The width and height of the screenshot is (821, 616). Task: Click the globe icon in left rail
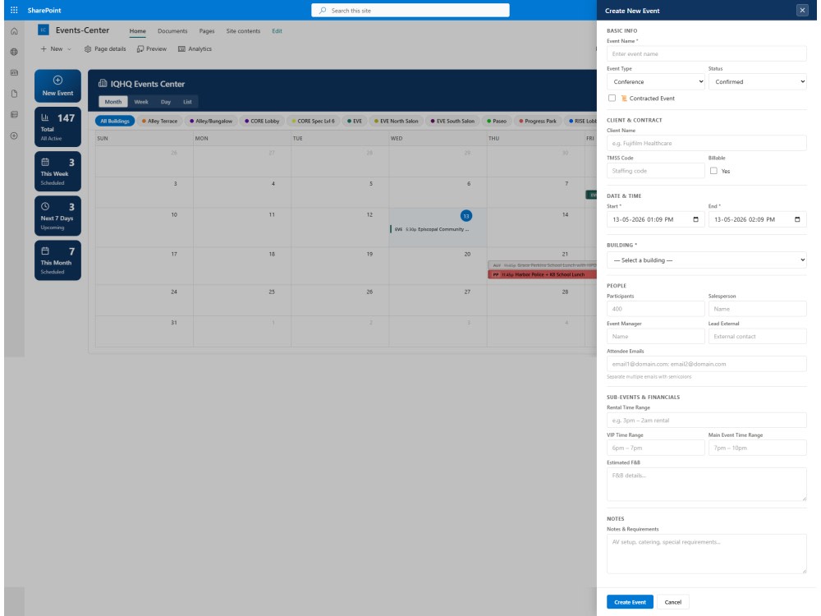[x=14, y=52]
